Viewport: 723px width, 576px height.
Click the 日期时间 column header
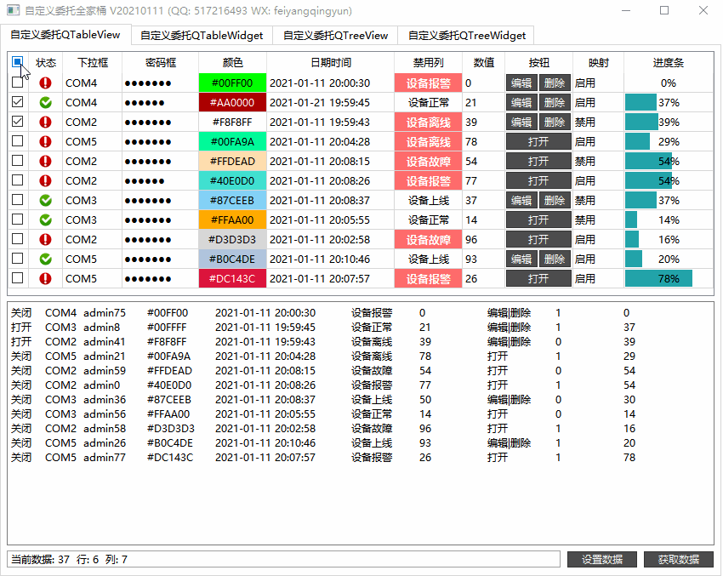(x=331, y=63)
